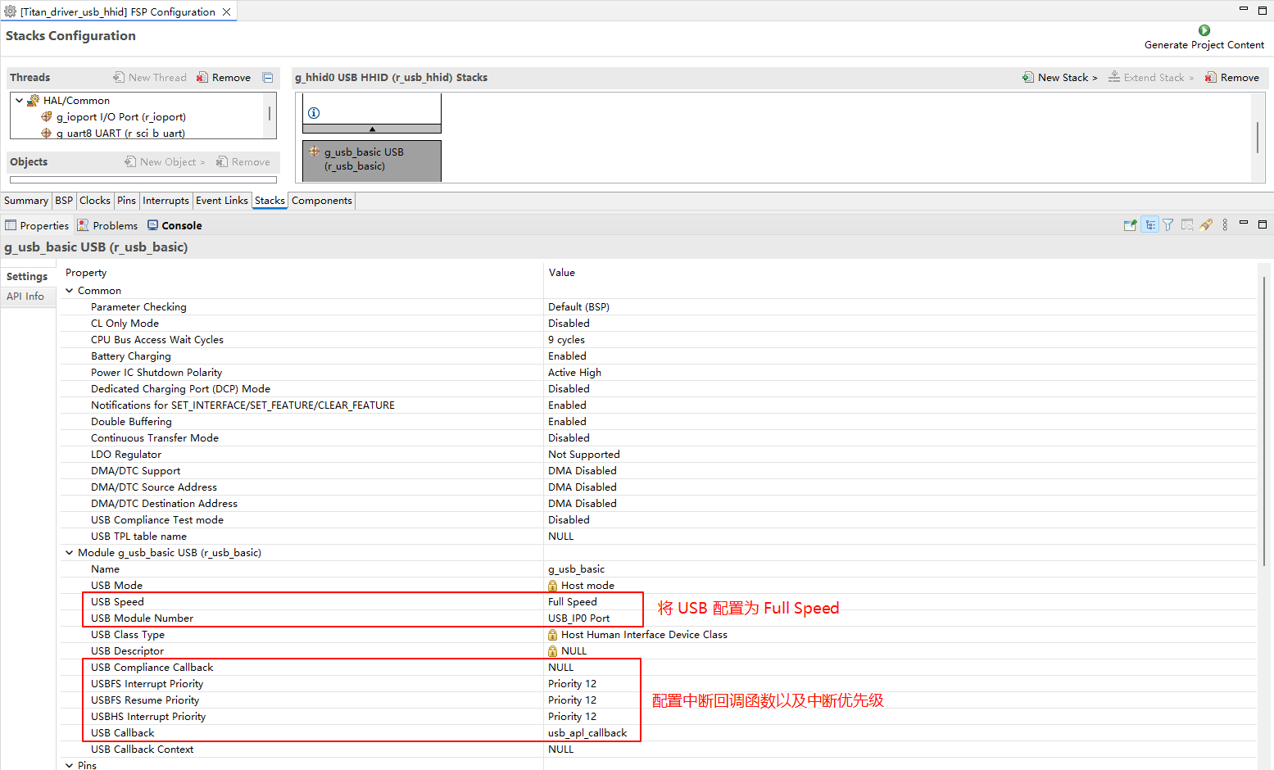The image size is (1274, 770).
Task: Toggle Show Categories in Properties toolbar
Action: click(1149, 225)
